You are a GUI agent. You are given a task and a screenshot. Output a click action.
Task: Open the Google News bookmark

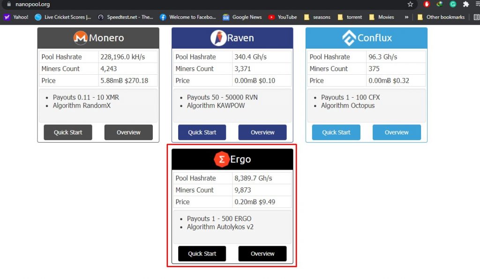[x=242, y=17]
